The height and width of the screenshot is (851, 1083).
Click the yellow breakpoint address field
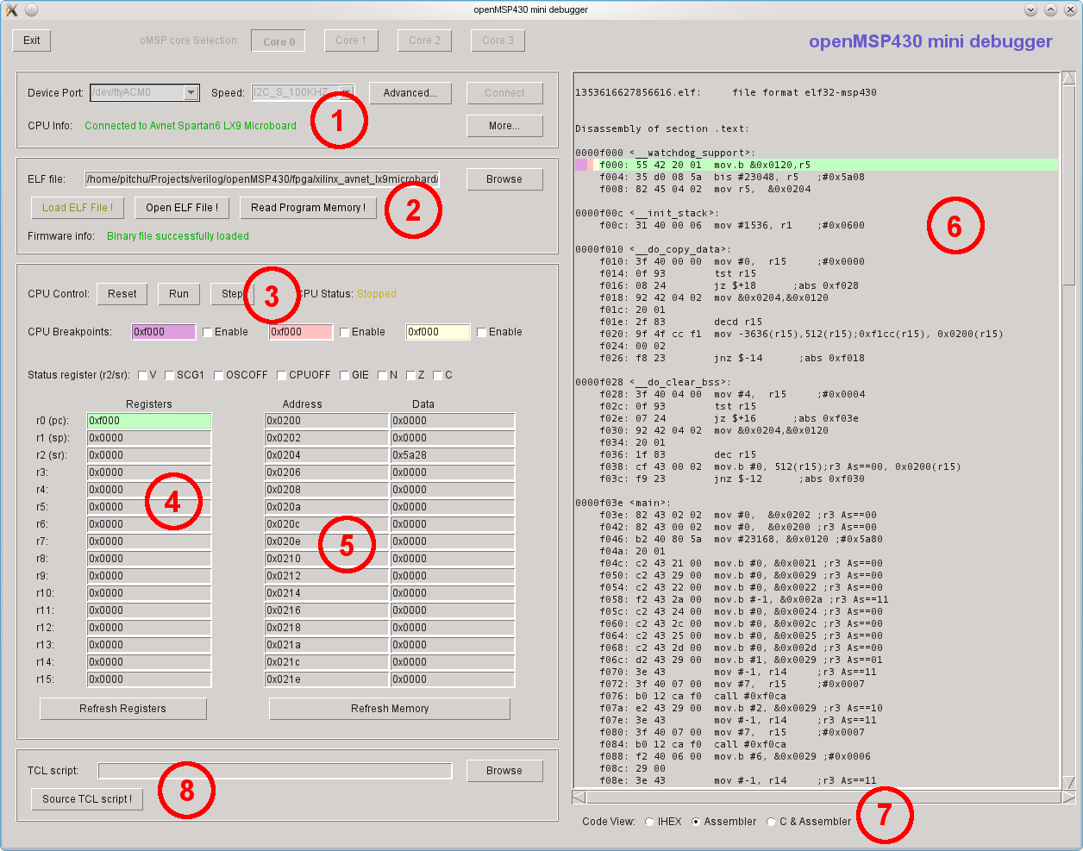click(438, 332)
